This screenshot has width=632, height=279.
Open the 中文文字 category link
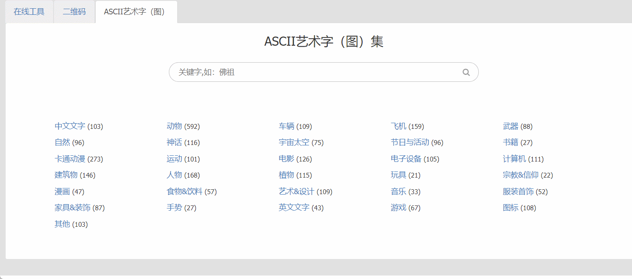point(70,126)
